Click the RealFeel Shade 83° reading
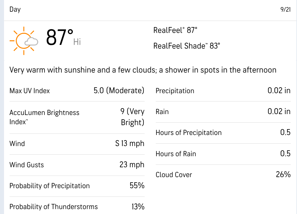This screenshot has height=214, width=297. [187, 46]
